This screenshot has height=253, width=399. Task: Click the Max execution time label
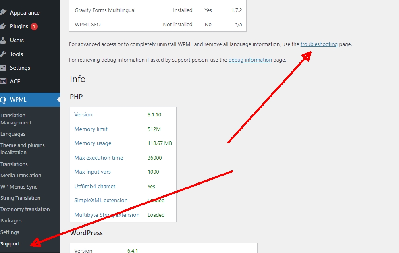[98, 158]
